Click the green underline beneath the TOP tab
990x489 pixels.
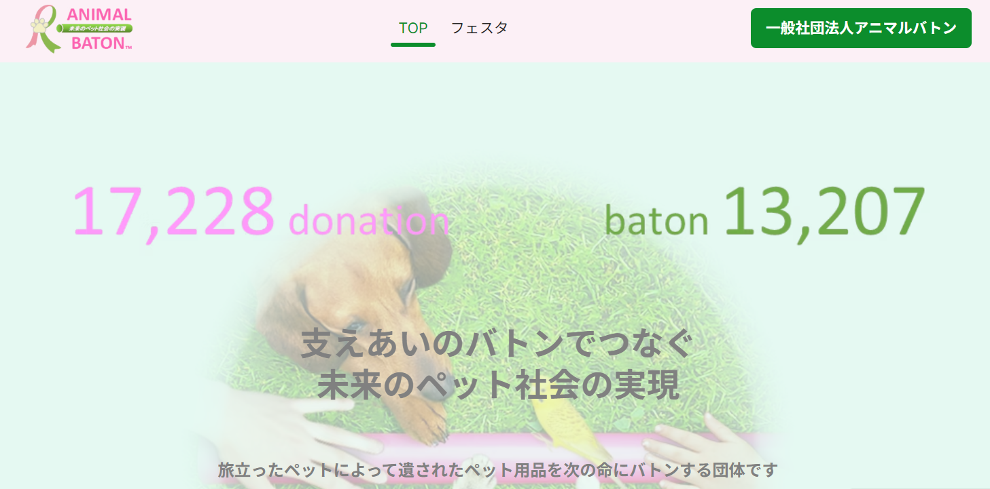413,45
